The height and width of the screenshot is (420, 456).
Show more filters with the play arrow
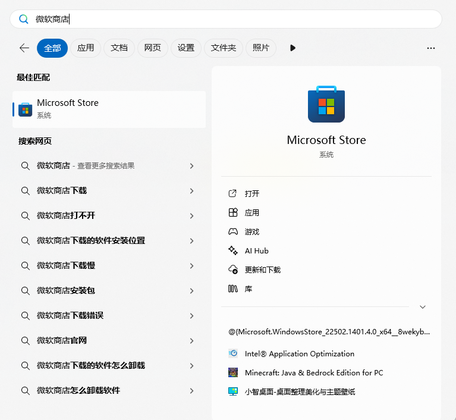[293, 48]
